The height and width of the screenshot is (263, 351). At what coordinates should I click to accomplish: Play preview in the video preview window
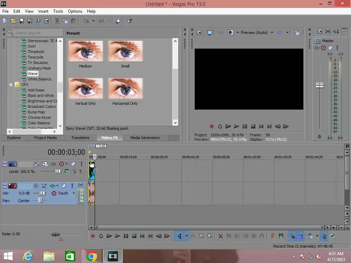click(x=237, y=126)
